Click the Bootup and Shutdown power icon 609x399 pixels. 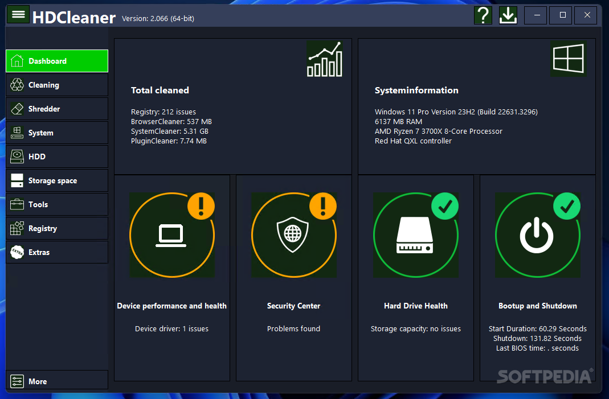point(538,235)
